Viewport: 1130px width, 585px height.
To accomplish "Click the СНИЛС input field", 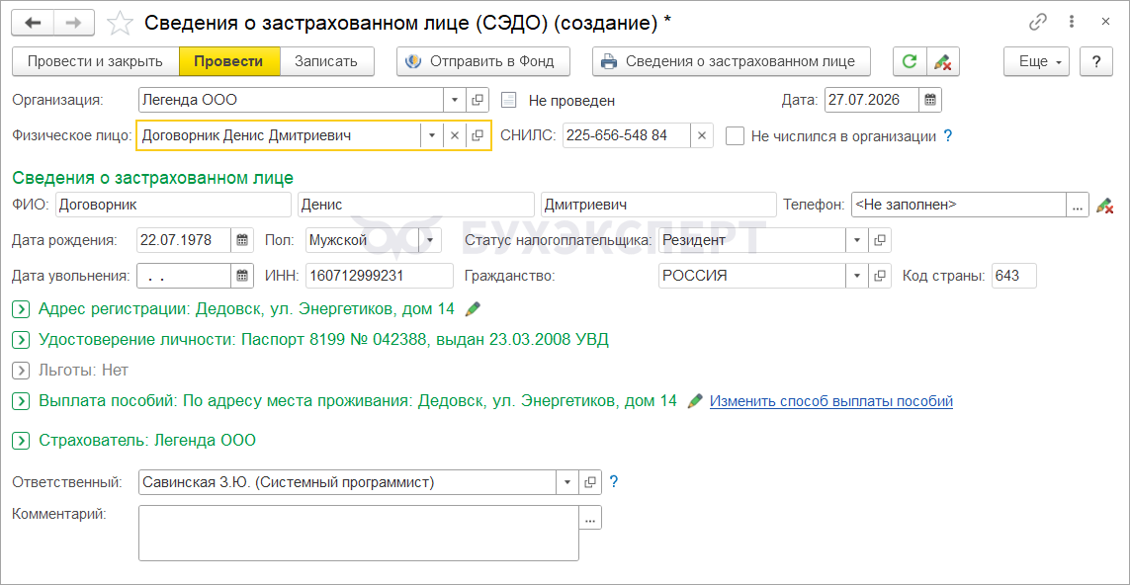I will [627, 135].
